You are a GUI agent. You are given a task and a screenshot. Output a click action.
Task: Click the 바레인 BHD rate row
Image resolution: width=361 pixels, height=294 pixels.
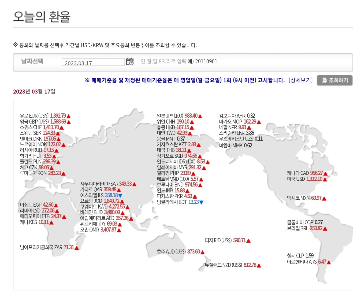click(103, 212)
